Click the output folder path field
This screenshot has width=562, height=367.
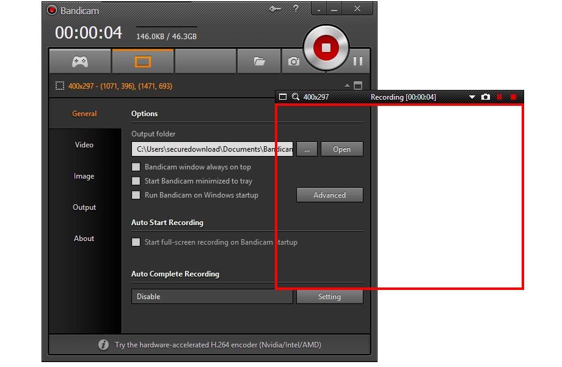click(212, 149)
